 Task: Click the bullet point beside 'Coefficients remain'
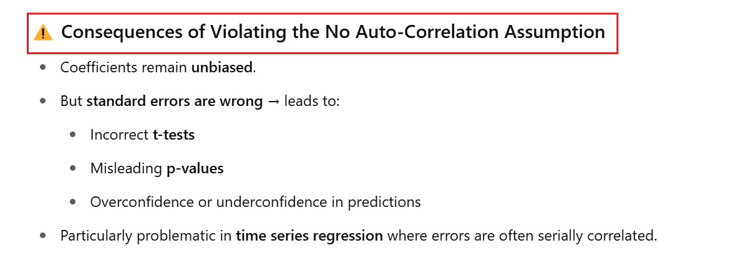coord(43,67)
